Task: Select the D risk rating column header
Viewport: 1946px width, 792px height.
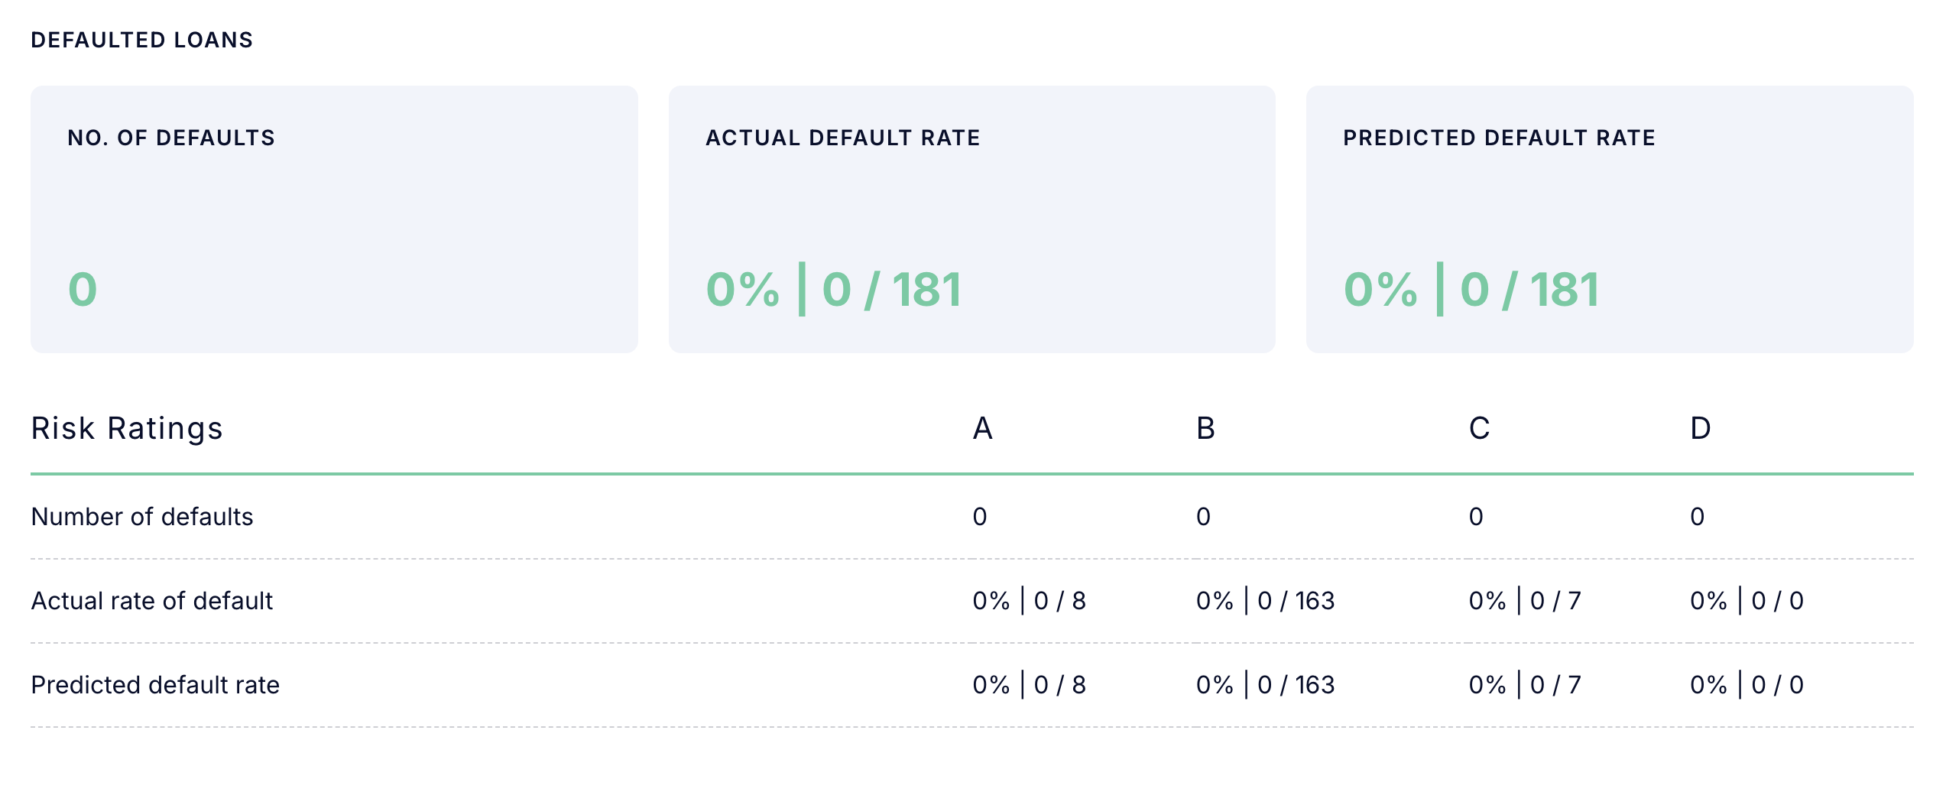Action: pyautogui.click(x=1700, y=428)
